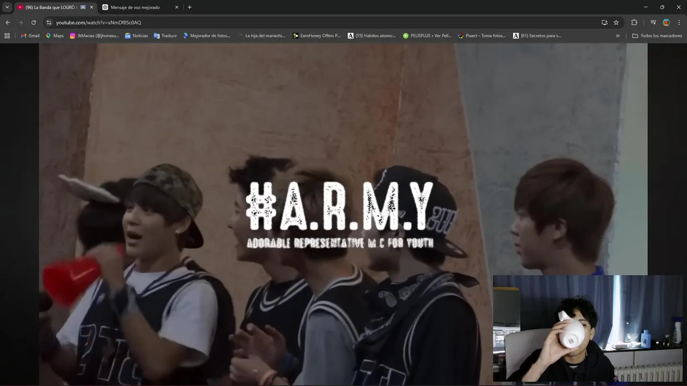Click the picture-in-picture indicator on YouTube tab

tap(83, 8)
